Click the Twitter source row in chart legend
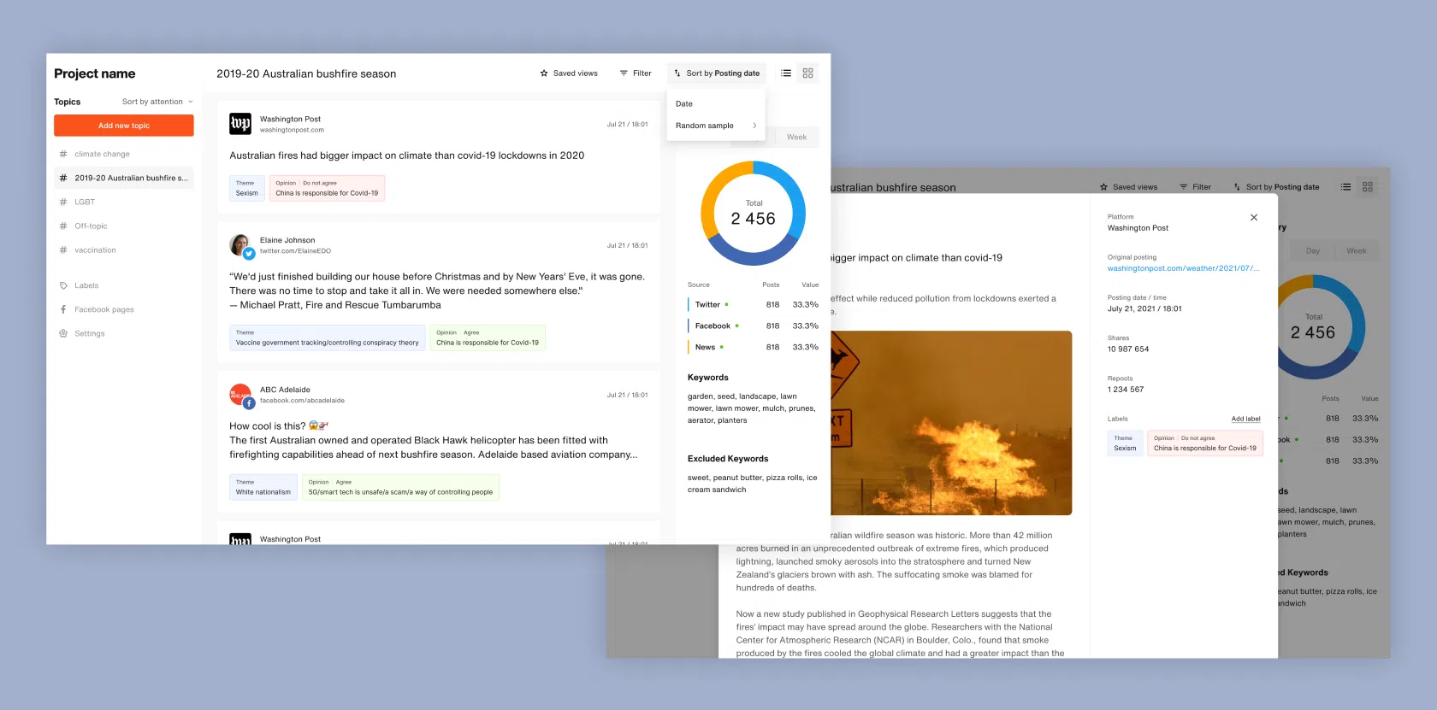This screenshot has width=1437, height=710. tap(753, 305)
